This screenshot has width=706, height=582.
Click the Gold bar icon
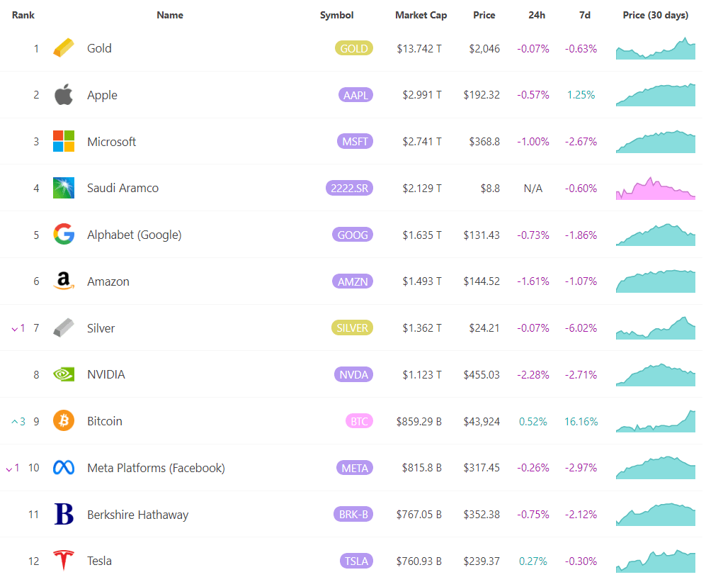pyautogui.click(x=63, y=47)
